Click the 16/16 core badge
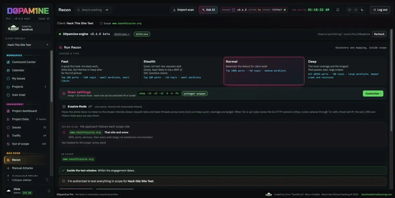The width and height of the screenshot is (395, 198). (142, 34)
